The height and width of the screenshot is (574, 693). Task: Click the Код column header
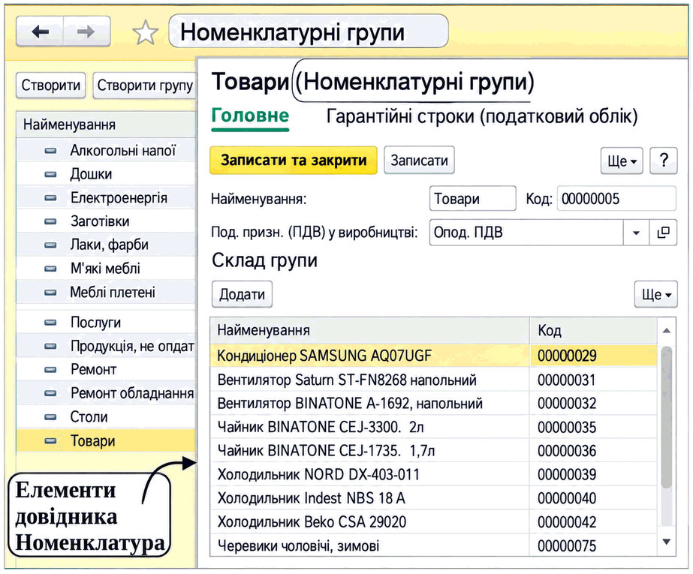(x=593, y=330)
